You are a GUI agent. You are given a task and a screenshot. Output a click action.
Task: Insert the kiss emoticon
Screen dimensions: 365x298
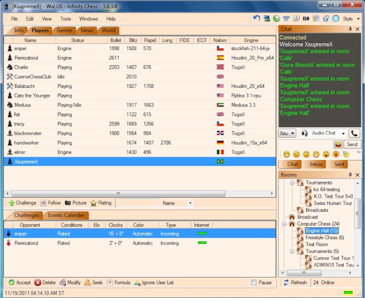click(x=336, y=154)
